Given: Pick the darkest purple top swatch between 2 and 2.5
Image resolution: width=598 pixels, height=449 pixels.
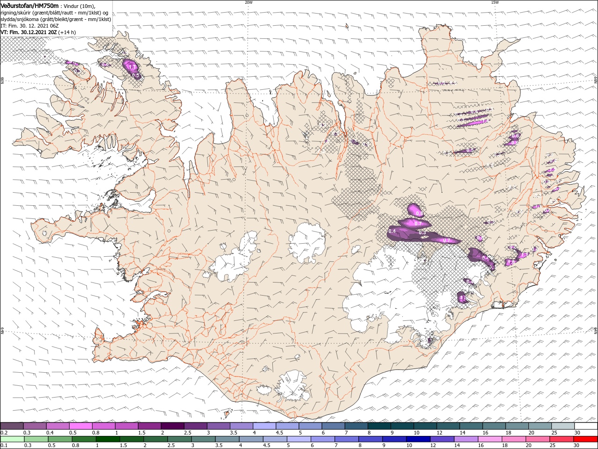Looking at the screenshot, I should 172,426.
